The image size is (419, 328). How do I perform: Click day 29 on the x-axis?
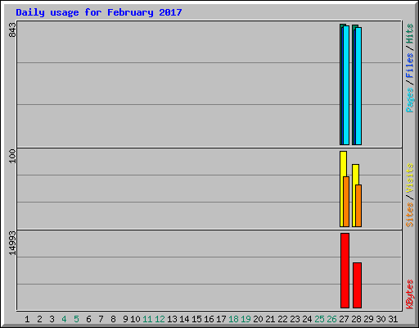point(368,319)
